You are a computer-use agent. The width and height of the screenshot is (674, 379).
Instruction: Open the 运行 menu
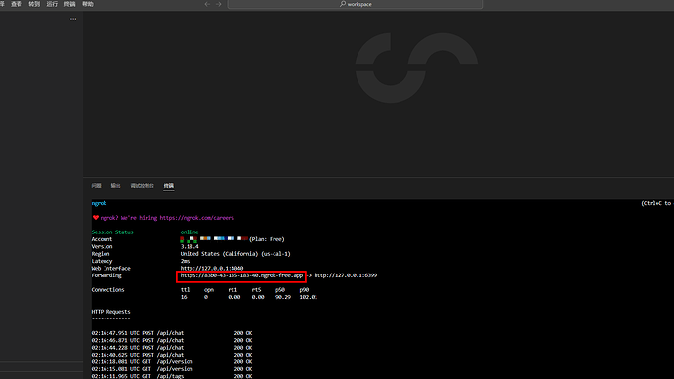tap(52, 4)
